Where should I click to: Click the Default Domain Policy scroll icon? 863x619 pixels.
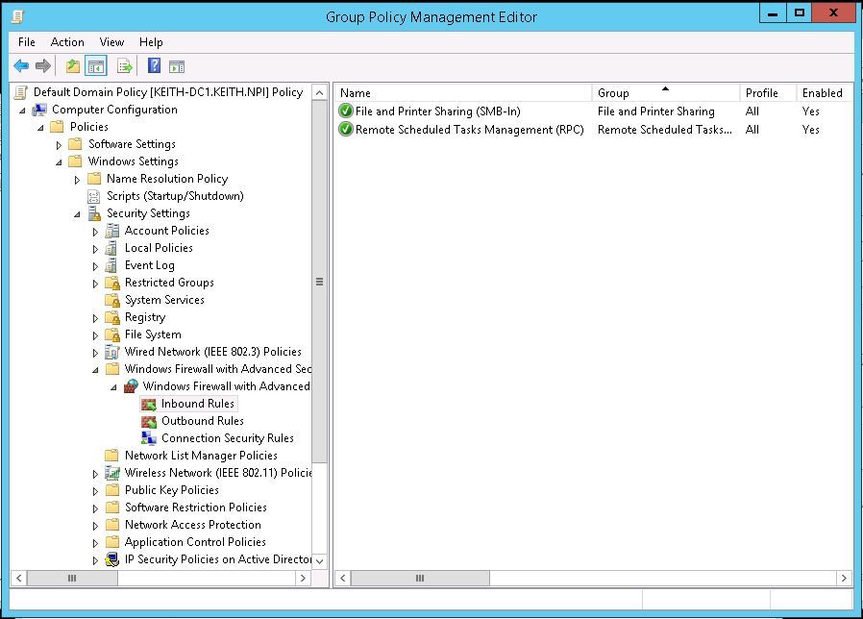pos(21,92)
